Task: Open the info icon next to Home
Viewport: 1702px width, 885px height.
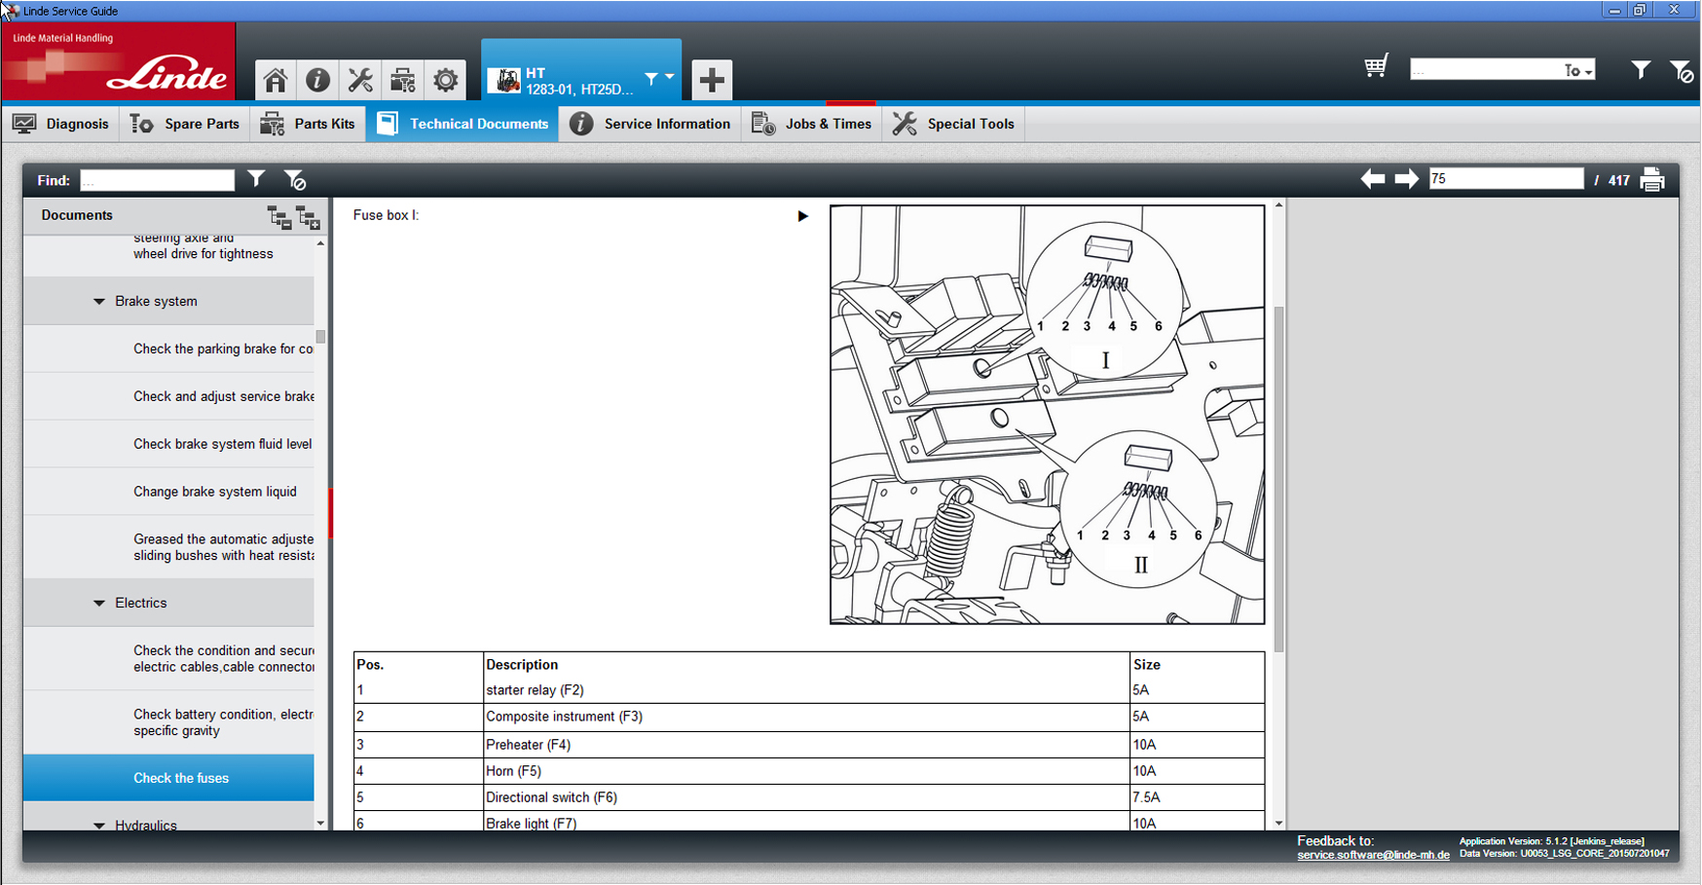Action: (317, 80)
